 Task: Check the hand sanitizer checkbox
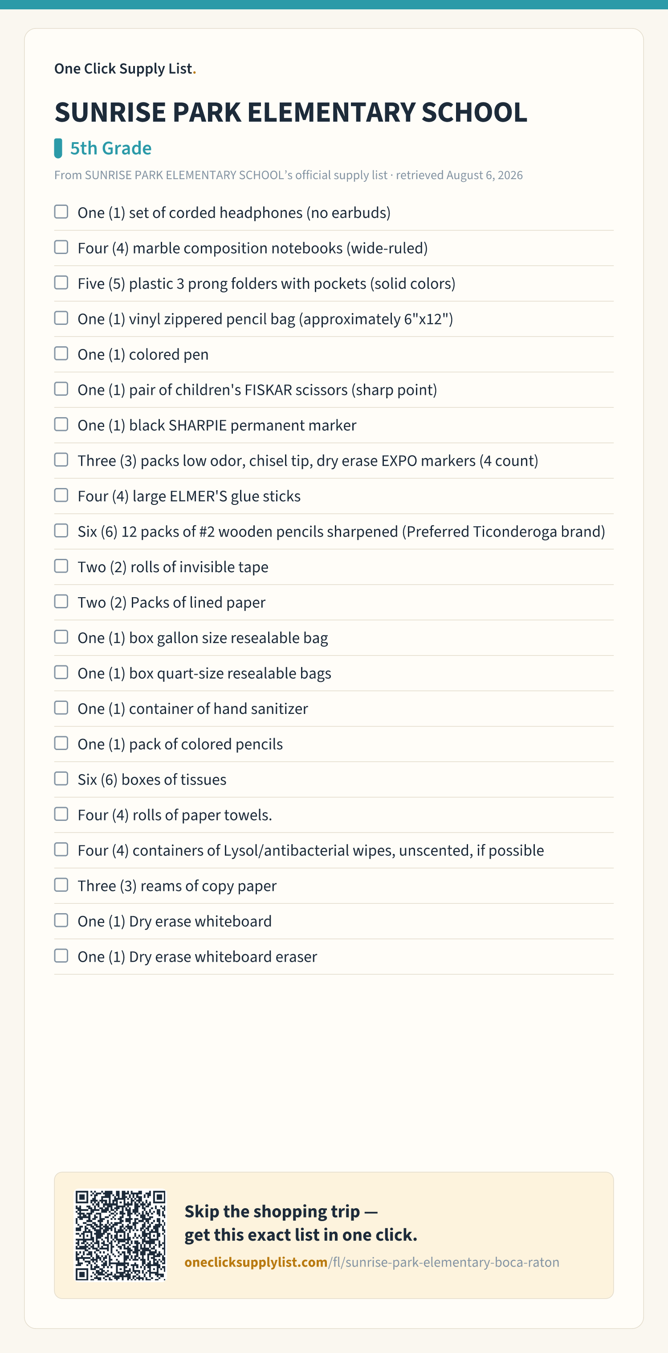[x=61, y=708]
